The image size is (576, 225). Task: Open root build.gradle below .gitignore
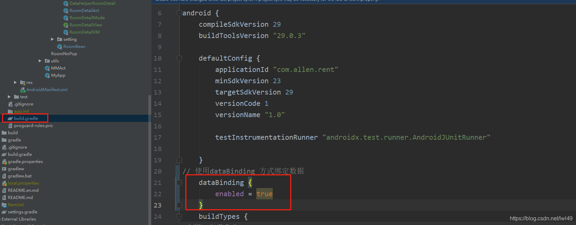pyautogui.click(x=20, y=154)
